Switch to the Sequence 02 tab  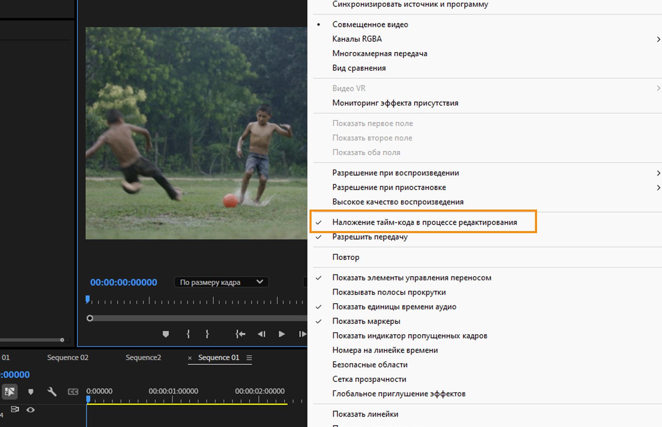click(68, 358)
